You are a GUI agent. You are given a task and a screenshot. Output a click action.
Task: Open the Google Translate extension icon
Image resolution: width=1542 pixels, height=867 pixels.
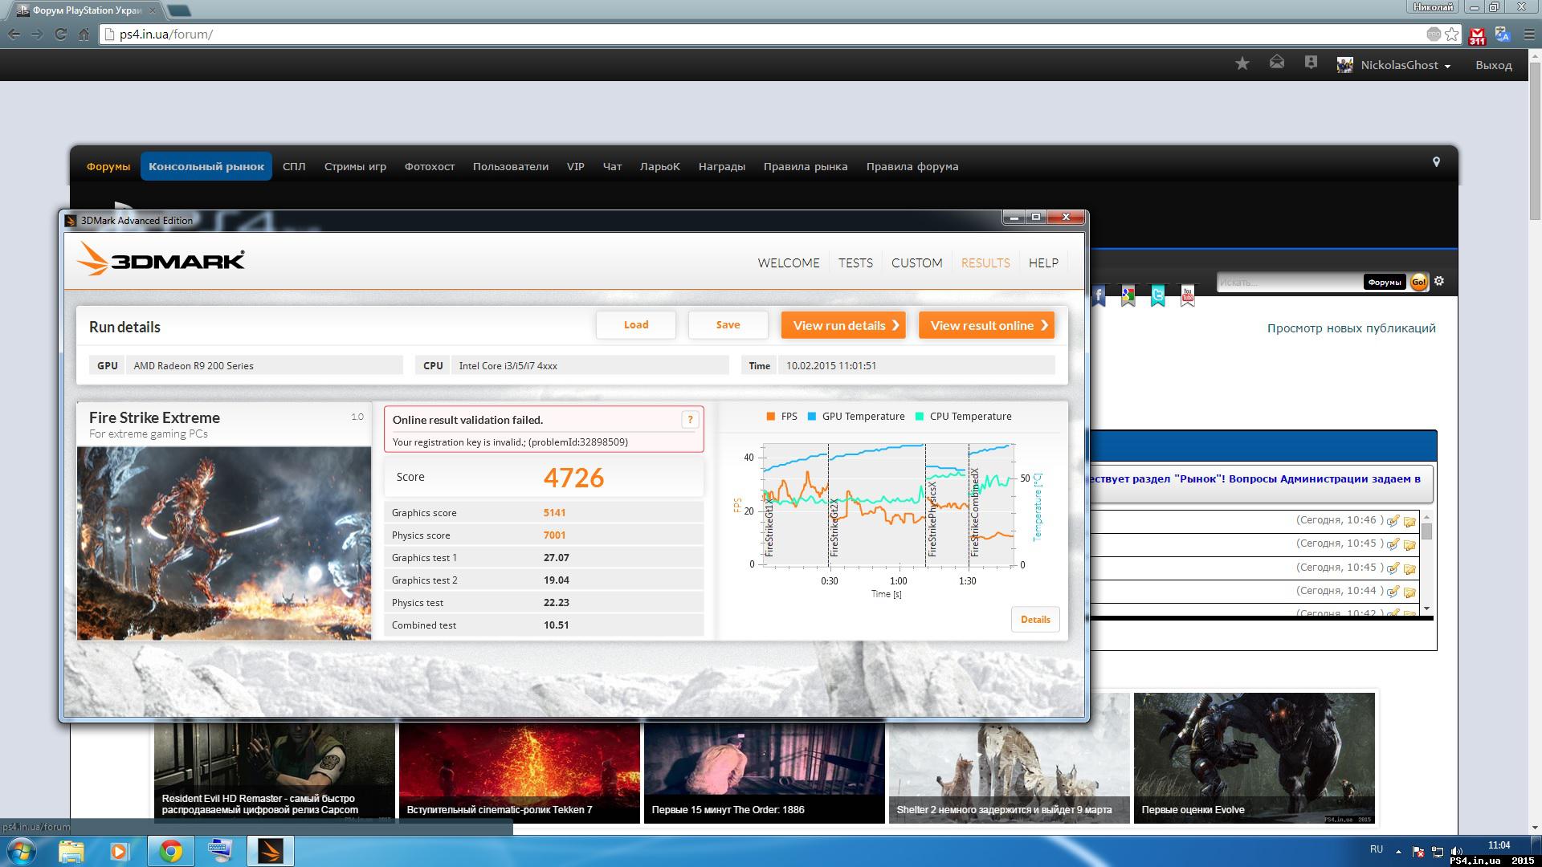[x=1503, y=35]
